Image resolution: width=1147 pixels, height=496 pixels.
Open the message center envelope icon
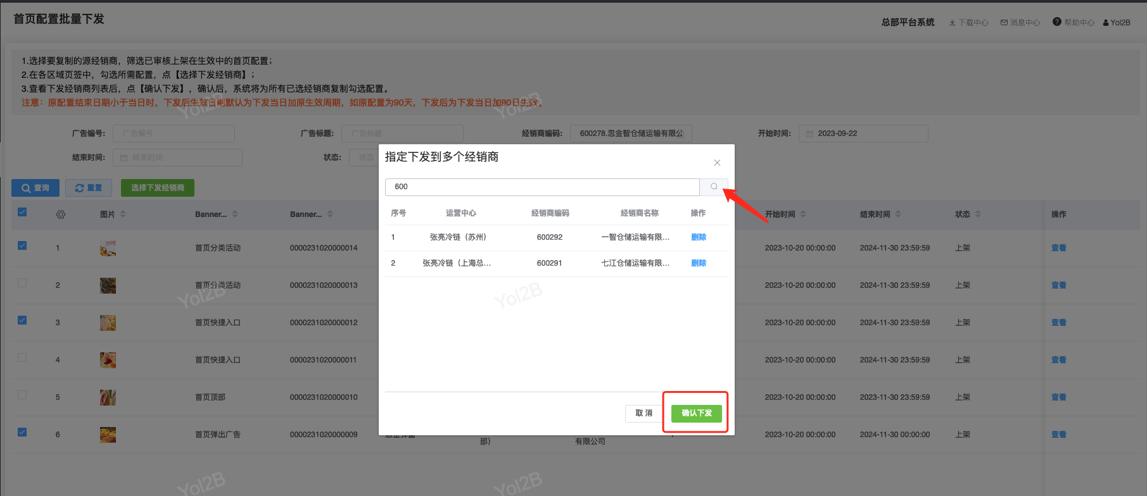(x=1004, y=23)
